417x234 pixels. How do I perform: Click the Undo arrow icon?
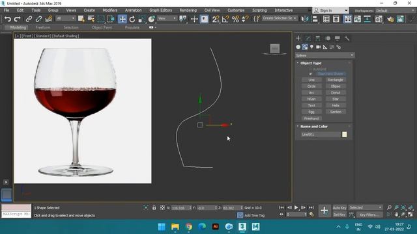click(8, 19)
